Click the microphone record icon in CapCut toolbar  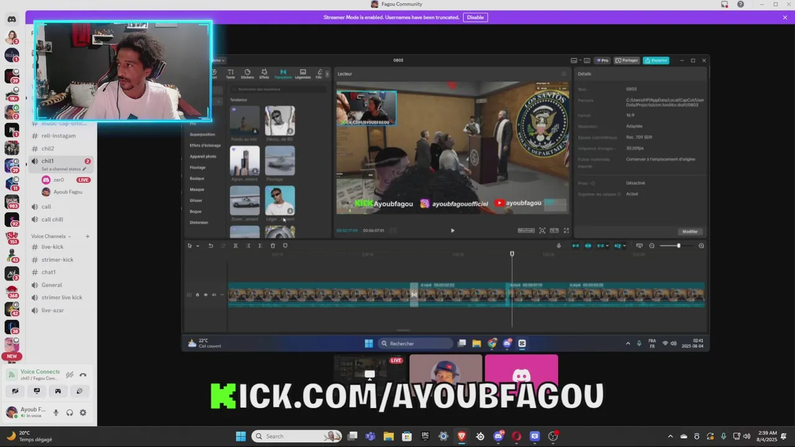(558, 246)
